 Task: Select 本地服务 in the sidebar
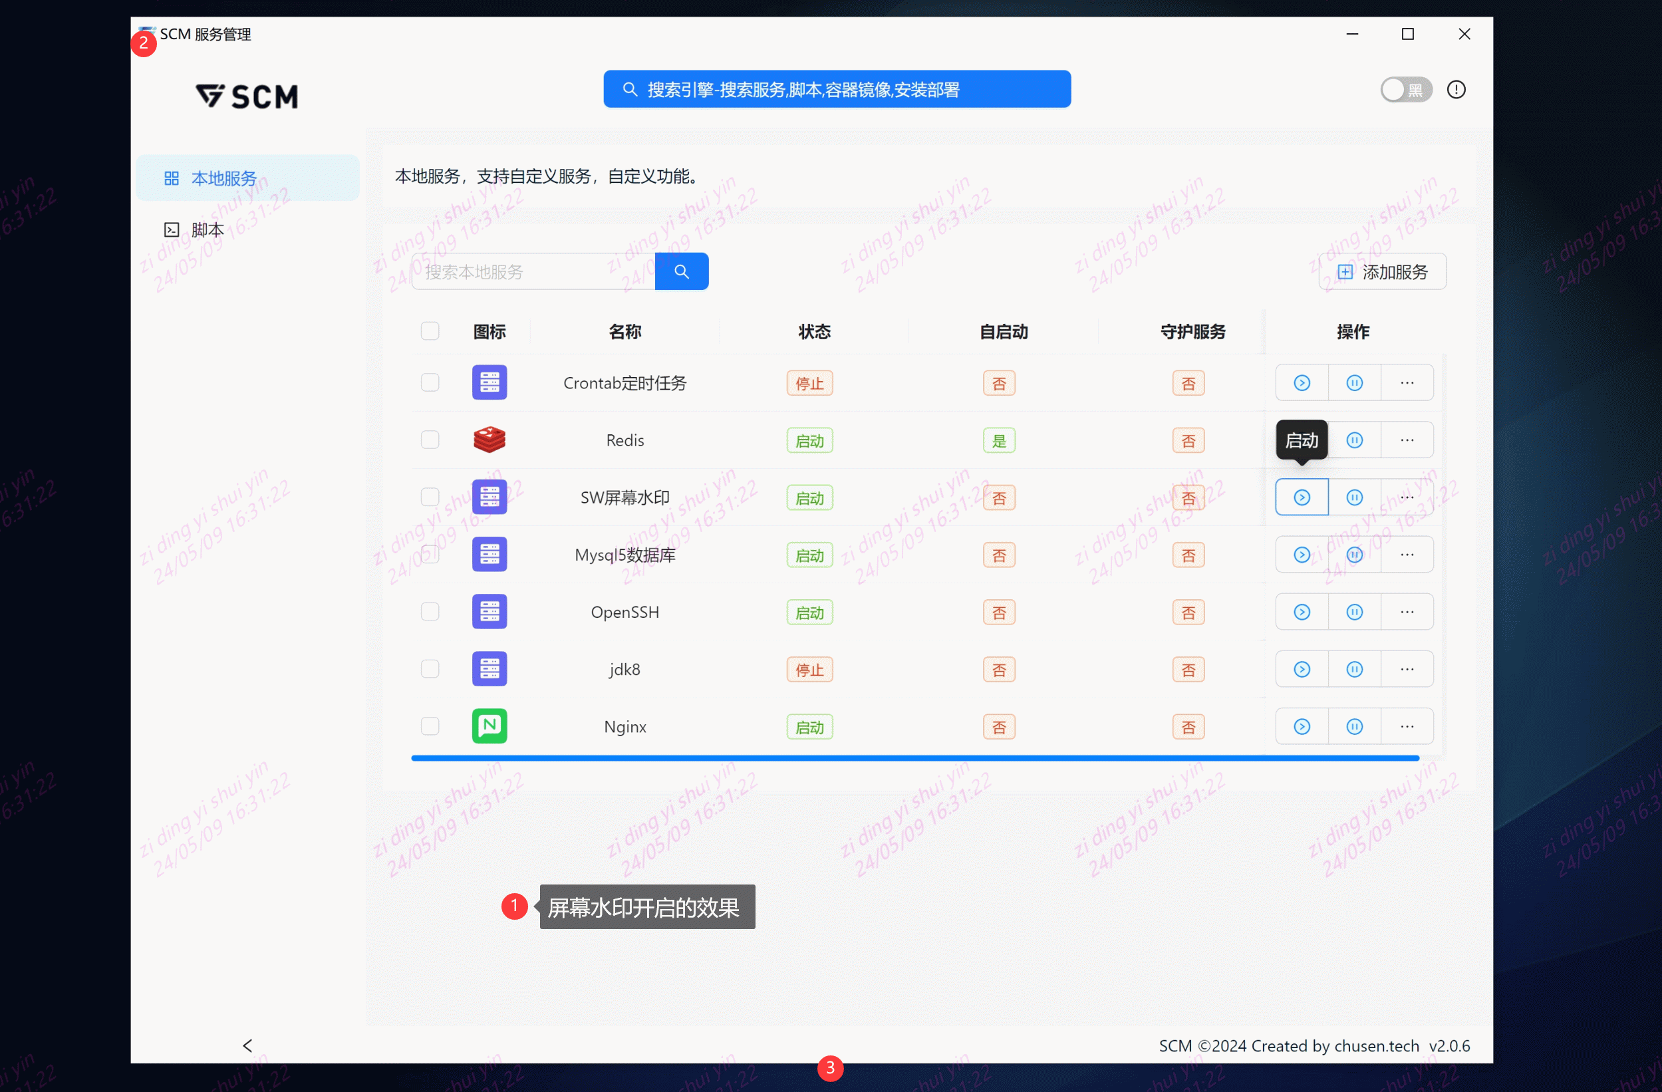(222, 178)
